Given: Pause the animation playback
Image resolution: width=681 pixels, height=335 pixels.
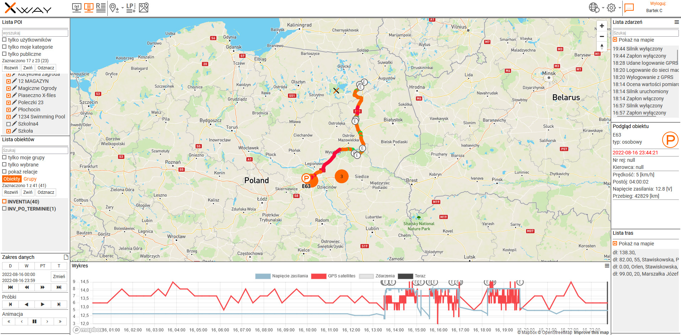Looking at the screenshot, I should [34, 321].
